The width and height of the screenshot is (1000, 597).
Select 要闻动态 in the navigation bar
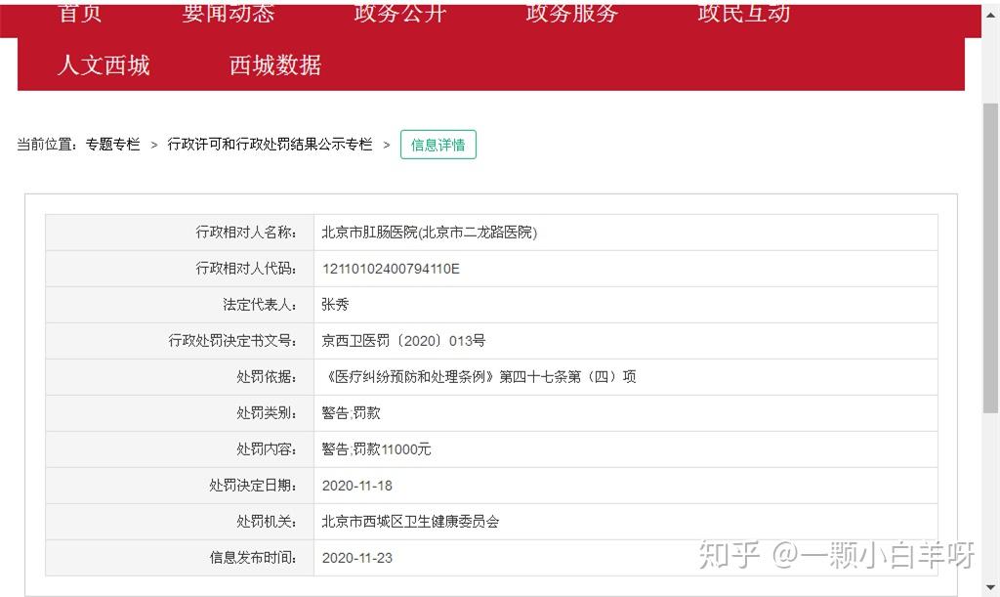coord(228,13)
